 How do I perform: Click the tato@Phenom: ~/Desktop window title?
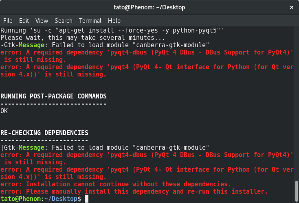pos(149,7)
